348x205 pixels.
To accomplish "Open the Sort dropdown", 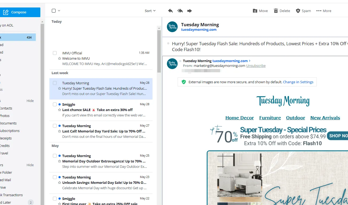I will click(x=150, y=11).
